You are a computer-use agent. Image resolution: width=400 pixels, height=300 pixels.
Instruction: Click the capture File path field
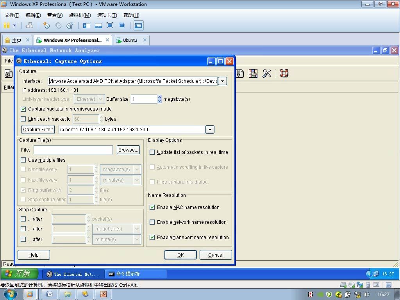pos(73,150)
